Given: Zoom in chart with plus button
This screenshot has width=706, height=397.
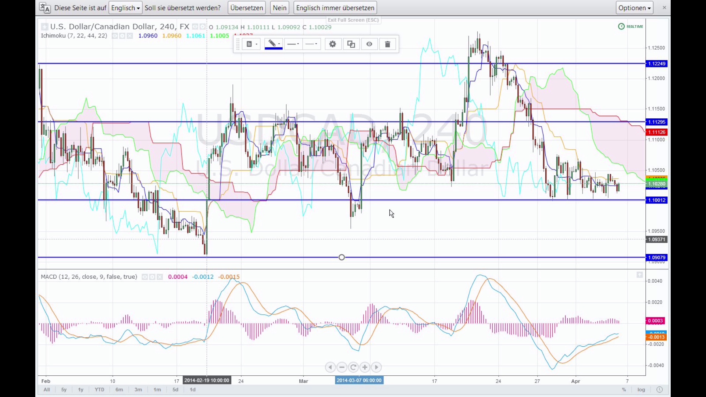Looking at the screenshot, I should [365, 367].
